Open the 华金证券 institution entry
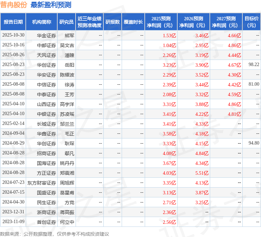Screen dimensions: 261x237 (46, 36)
